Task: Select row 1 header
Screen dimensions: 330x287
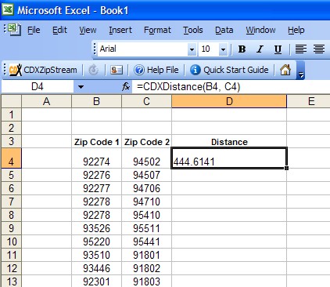Action: [11, 114]
